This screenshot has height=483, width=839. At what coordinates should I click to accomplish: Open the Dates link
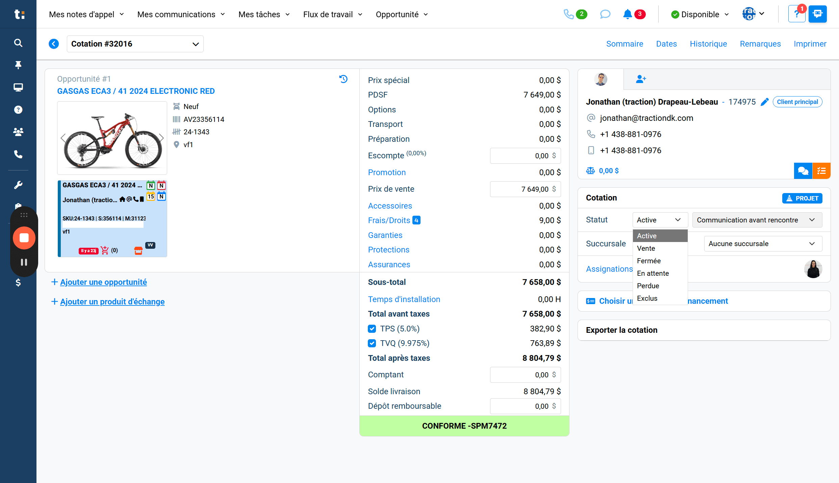pyautogui.click(x=666, y=44)
